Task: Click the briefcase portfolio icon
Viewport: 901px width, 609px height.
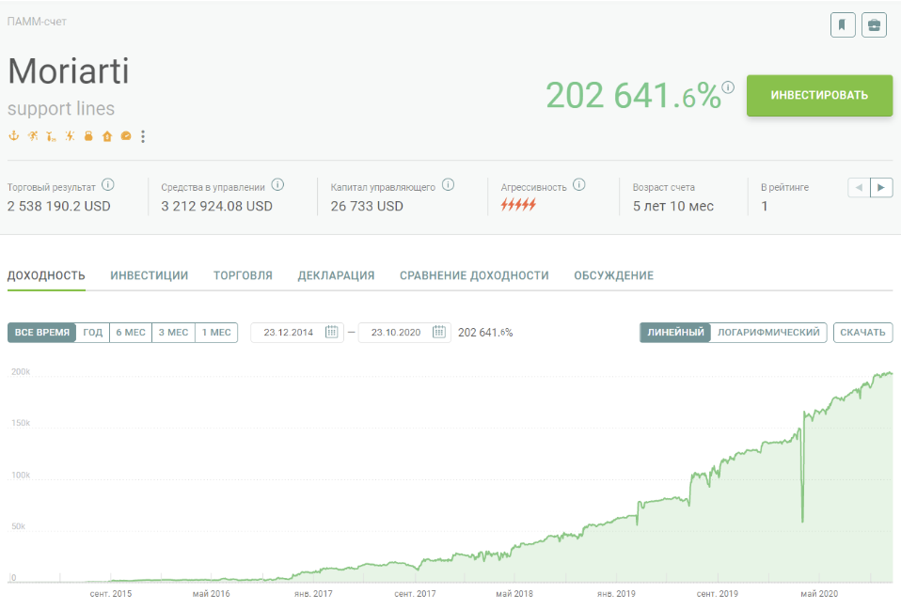Action: (x=874, y=24)
